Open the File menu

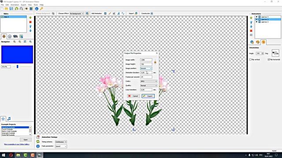click(x=2, y=5)
